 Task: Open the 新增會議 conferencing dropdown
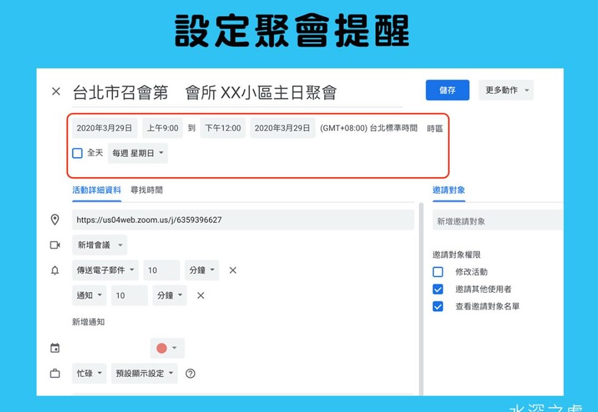(99, 245)
